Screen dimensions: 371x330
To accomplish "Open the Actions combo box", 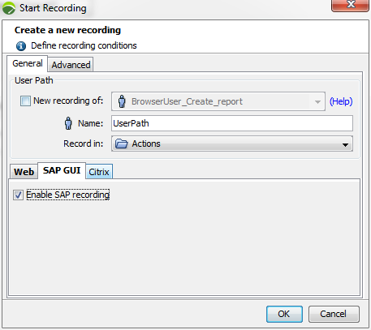I will (x=232, y=144).
